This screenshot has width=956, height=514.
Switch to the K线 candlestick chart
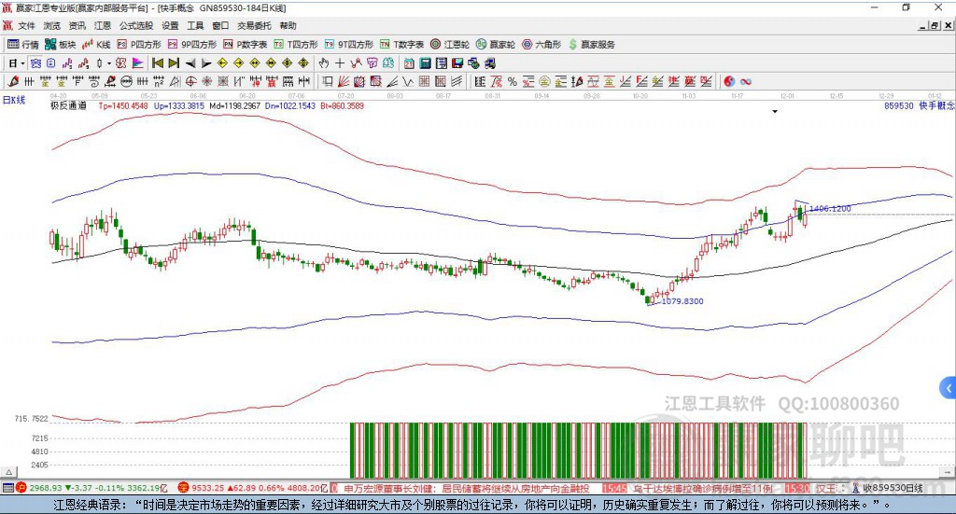97,44
